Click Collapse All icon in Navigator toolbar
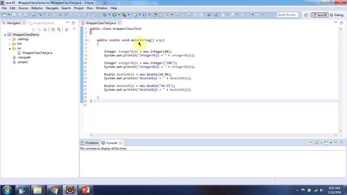Screen dimensions: 347x195 53,29
